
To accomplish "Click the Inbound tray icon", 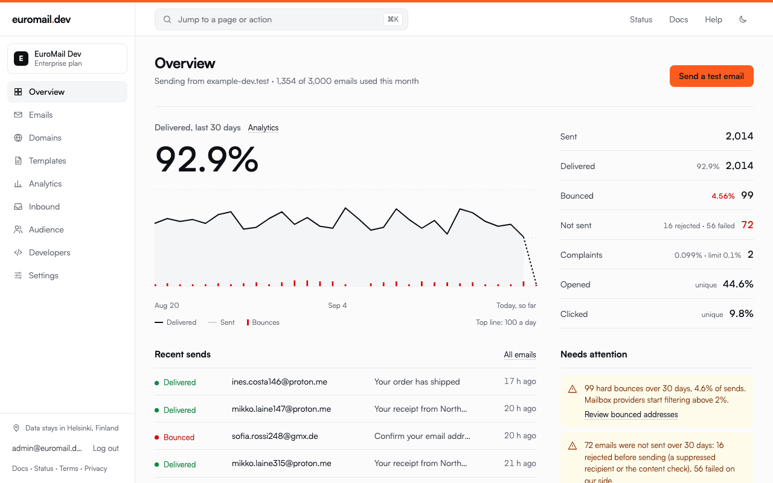I will click(x=18, y=206).
